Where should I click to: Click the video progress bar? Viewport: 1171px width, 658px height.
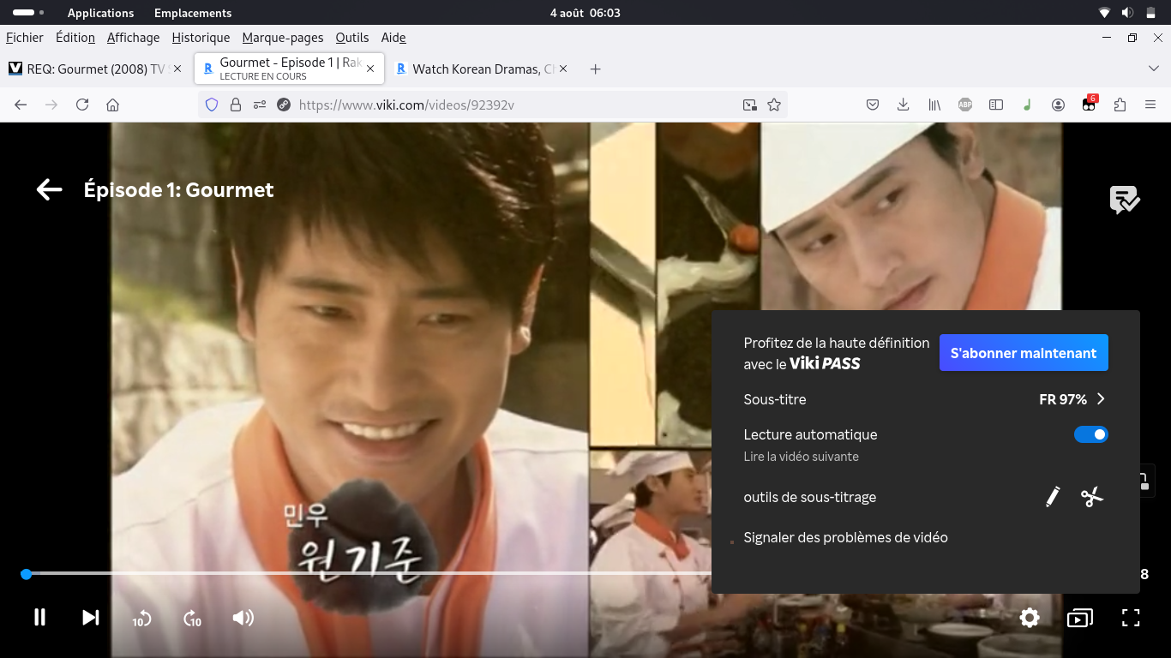click(343, 573)
